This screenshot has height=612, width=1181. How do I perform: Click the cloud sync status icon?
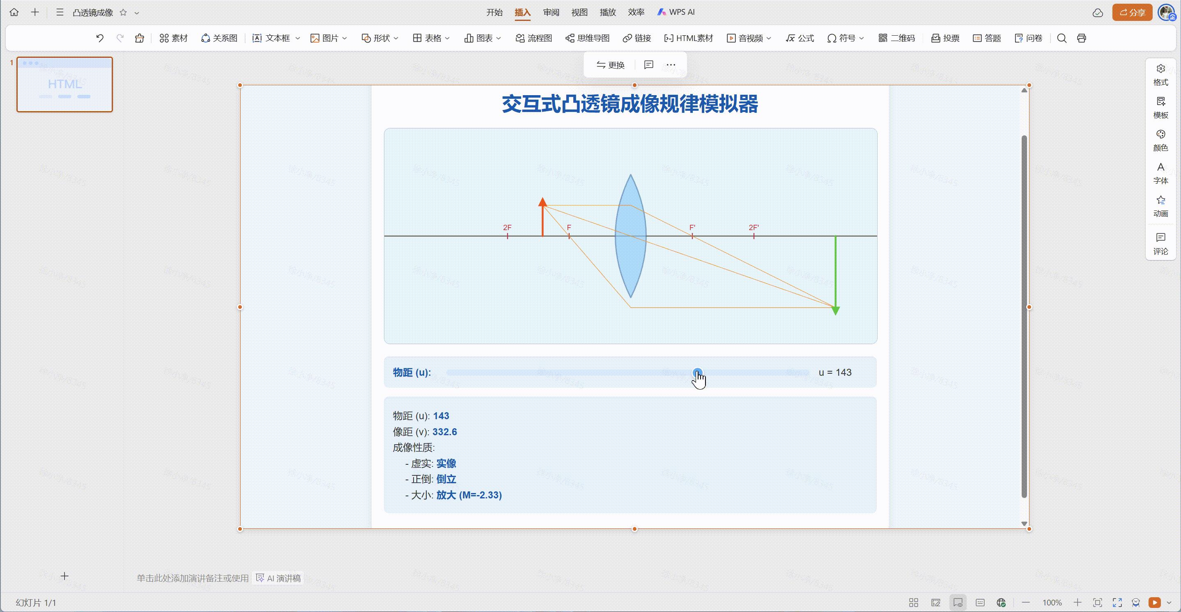[1098, 13]
